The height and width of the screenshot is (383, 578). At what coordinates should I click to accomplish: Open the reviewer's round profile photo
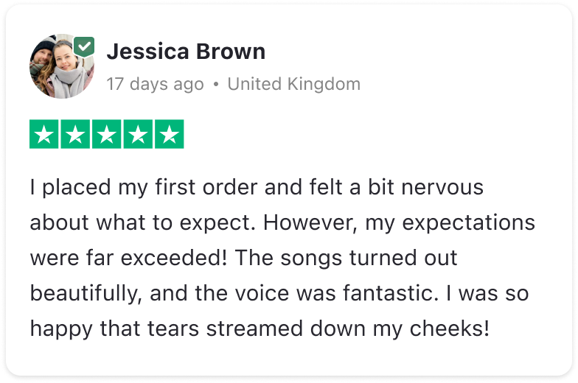coord(60,68)
